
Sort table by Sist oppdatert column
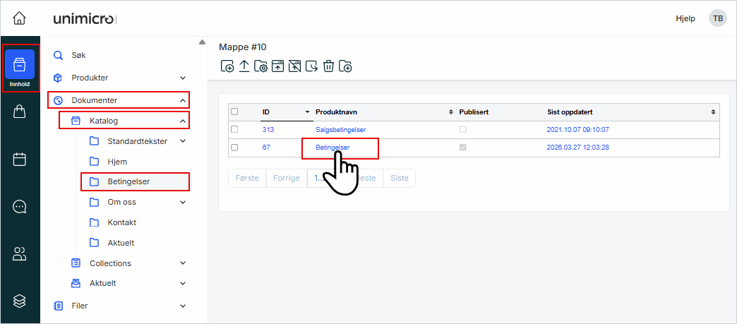[x=713, y=112]
